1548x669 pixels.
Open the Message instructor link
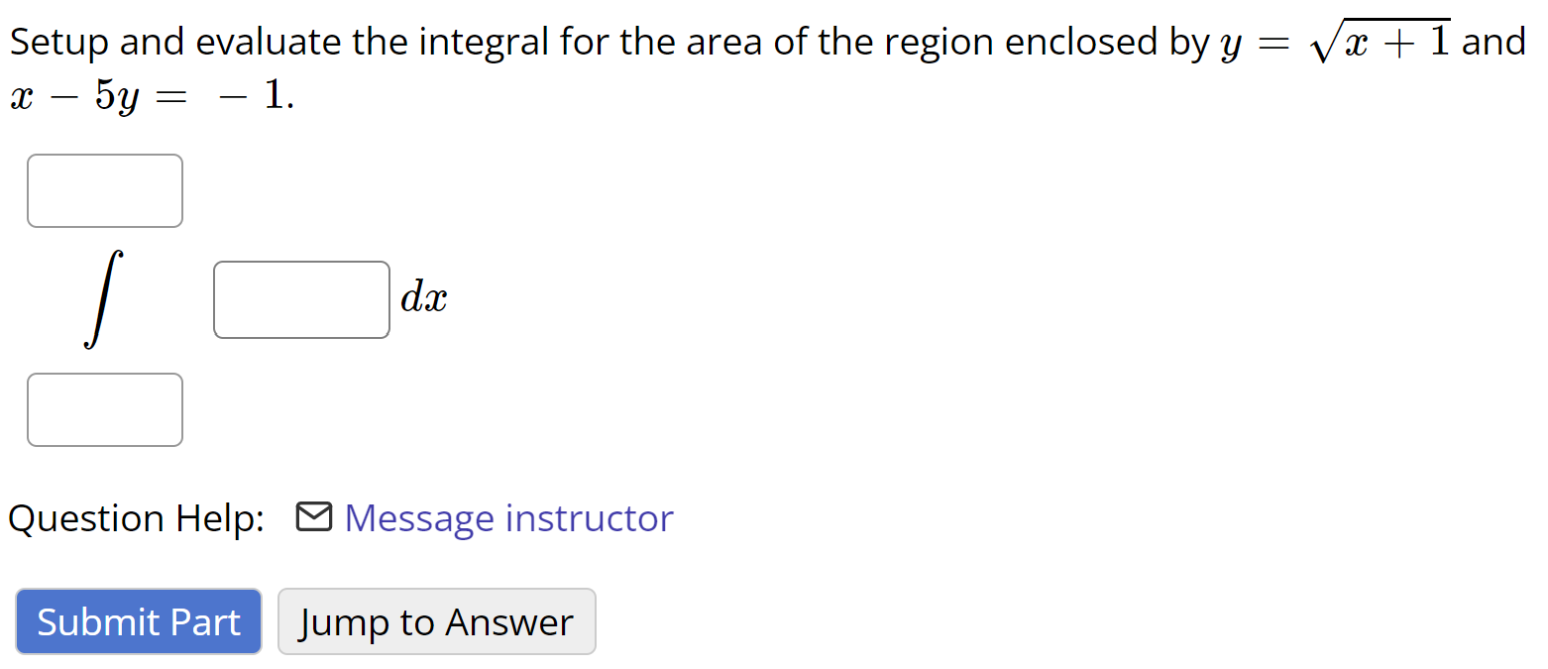[x=508, y=517]
